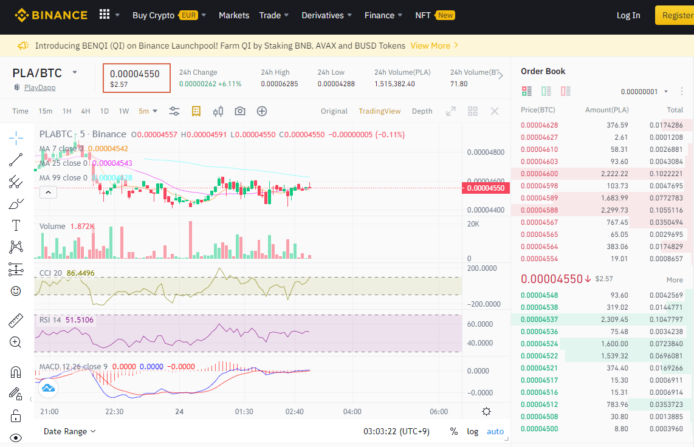This screenshot has width=694, height=447.
Task: Open the PlayDapp info link
Action: 40,87
